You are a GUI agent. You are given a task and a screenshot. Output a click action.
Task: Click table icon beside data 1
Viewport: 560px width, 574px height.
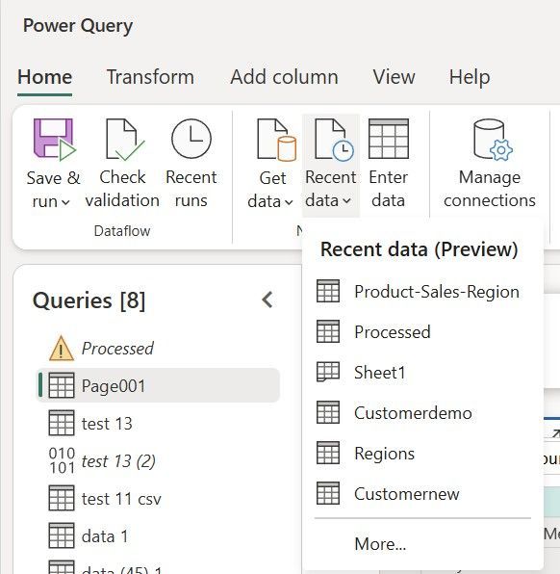(62, 535)
